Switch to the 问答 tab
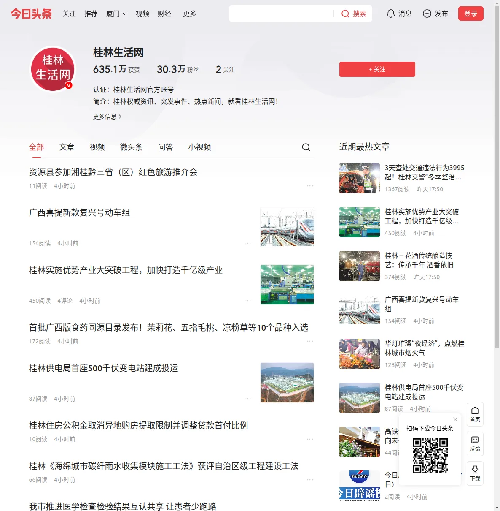This screenshot has width=500, height=511. coord(166,147)
